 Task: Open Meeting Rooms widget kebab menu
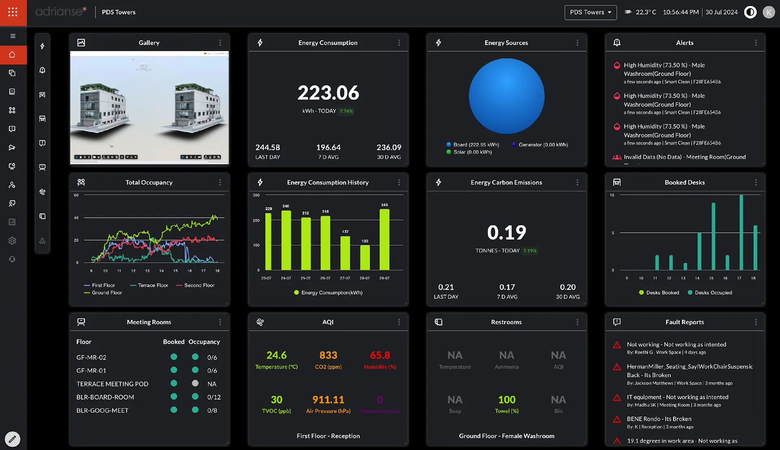(220, 322)
